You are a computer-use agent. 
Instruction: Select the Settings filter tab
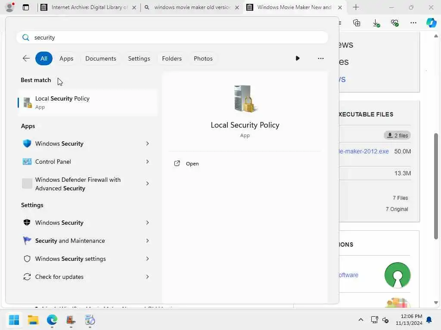(139, 58)
